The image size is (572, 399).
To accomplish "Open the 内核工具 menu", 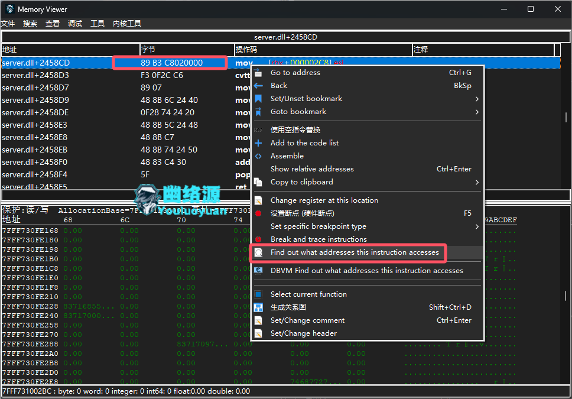I will tap(127, 24).
